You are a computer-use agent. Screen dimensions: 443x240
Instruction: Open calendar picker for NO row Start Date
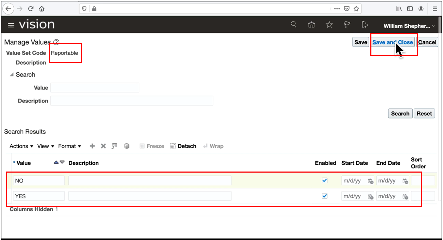(x=371, y=181)
